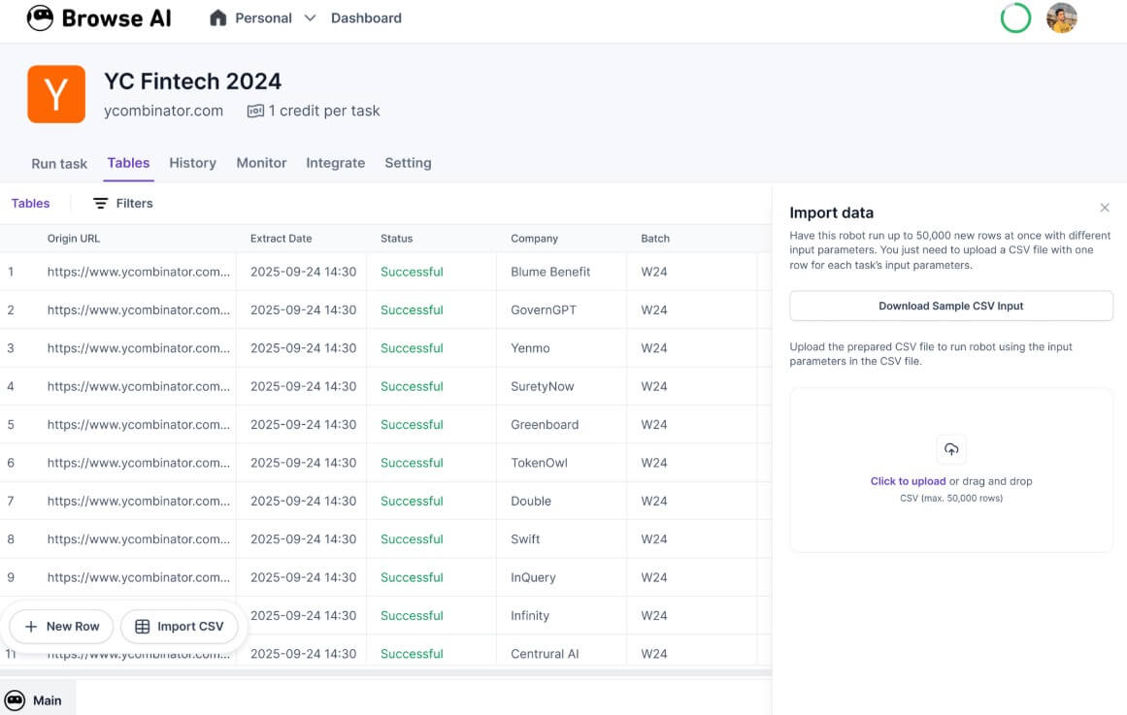Close the Import data panel
The image size is (1127, 715).
pyautogui.click(x=1105, y=208)
